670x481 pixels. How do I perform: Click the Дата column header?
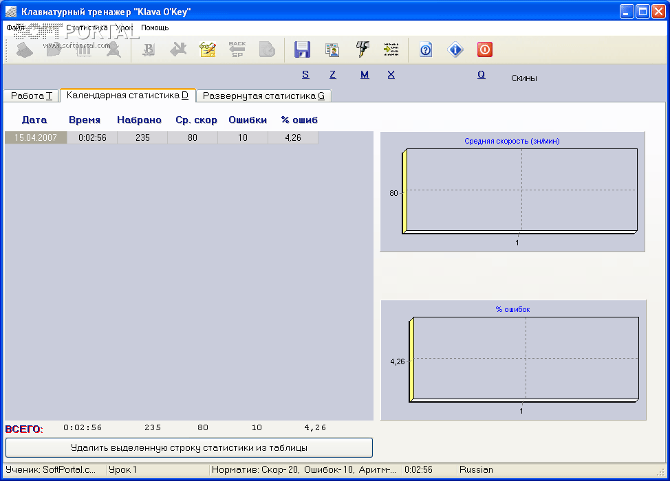coord(34,120)
